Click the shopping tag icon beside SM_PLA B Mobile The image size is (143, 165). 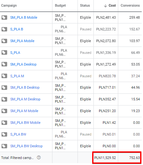tap(4, 17)
